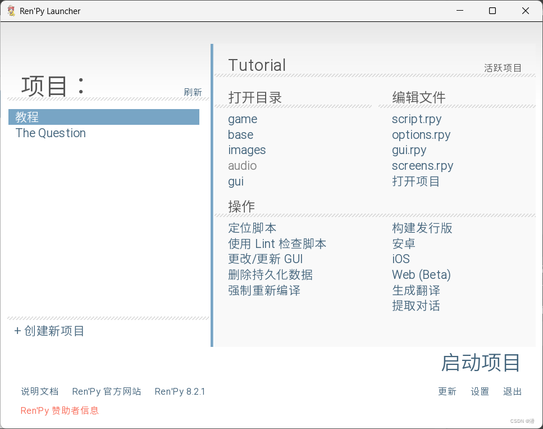
Task: Open the 安卓 build option
Action: click(x=403, y=244)
